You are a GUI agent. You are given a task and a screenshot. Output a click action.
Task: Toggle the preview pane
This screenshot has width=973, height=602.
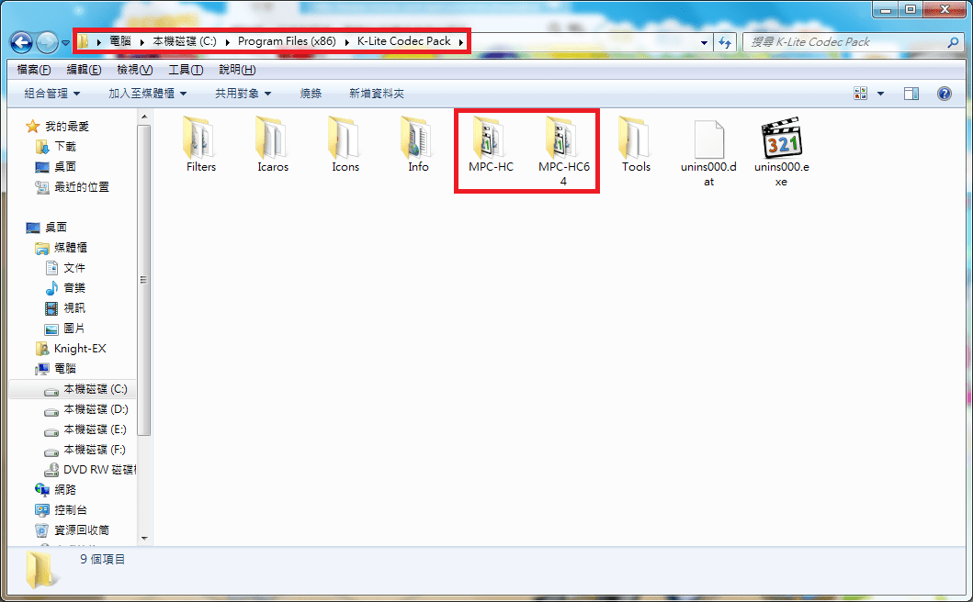pyautogui.click(x=911, y=93)
